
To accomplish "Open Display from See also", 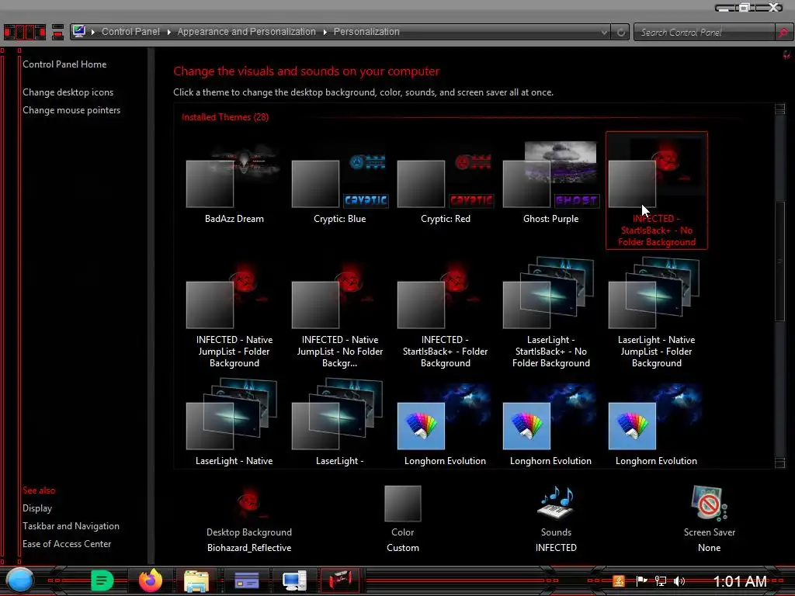I will (x=37, y=508).
